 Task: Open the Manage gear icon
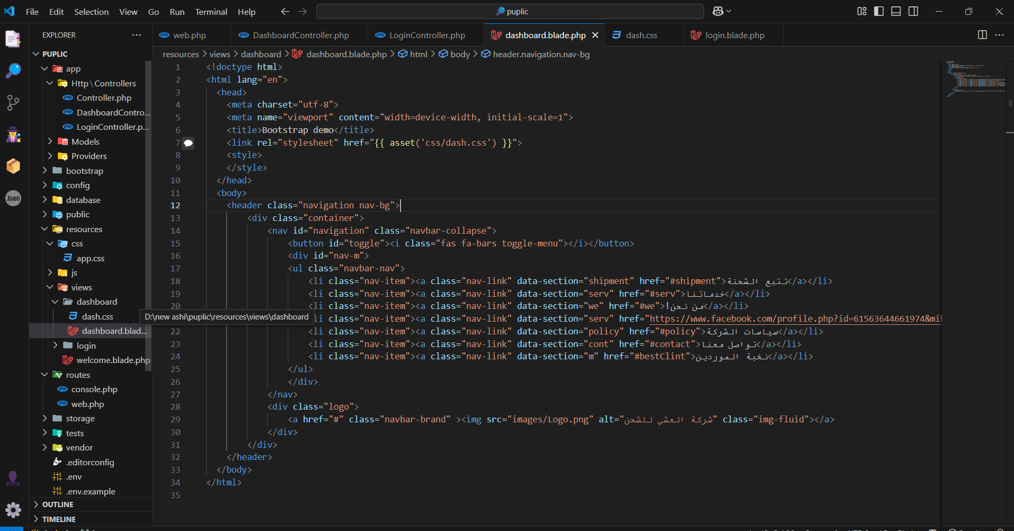pos(13,510)
